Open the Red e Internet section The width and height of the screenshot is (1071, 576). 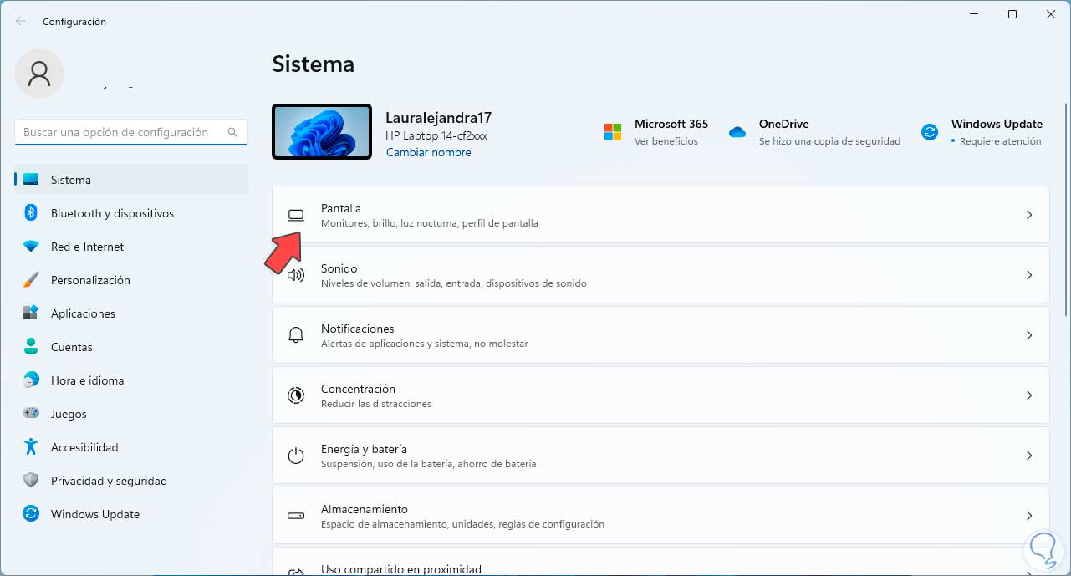87,247
